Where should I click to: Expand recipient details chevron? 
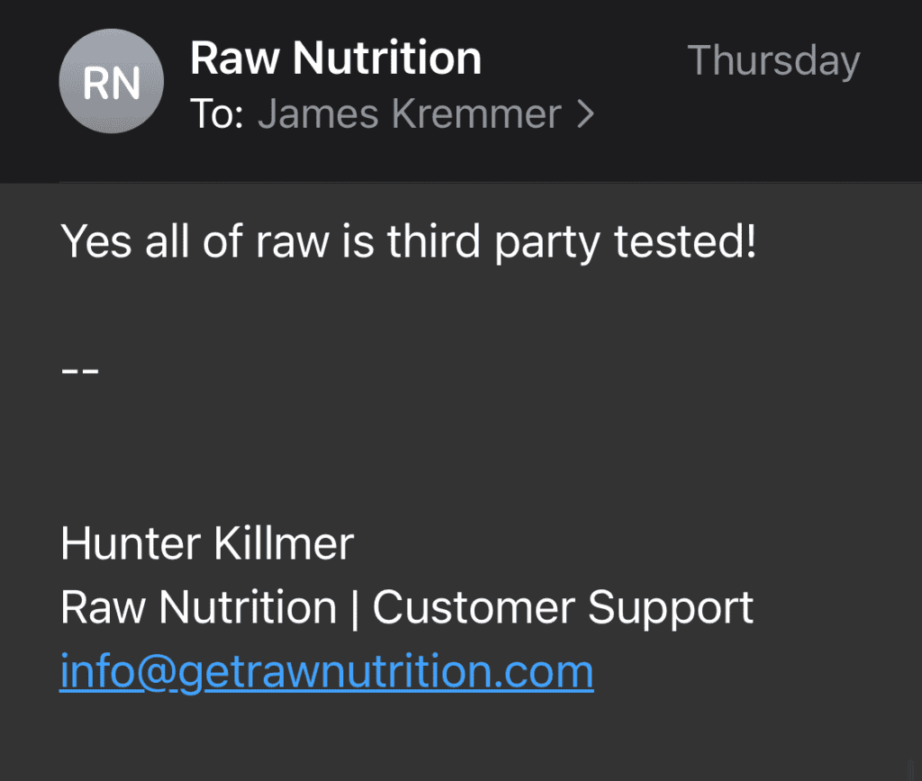585,114
